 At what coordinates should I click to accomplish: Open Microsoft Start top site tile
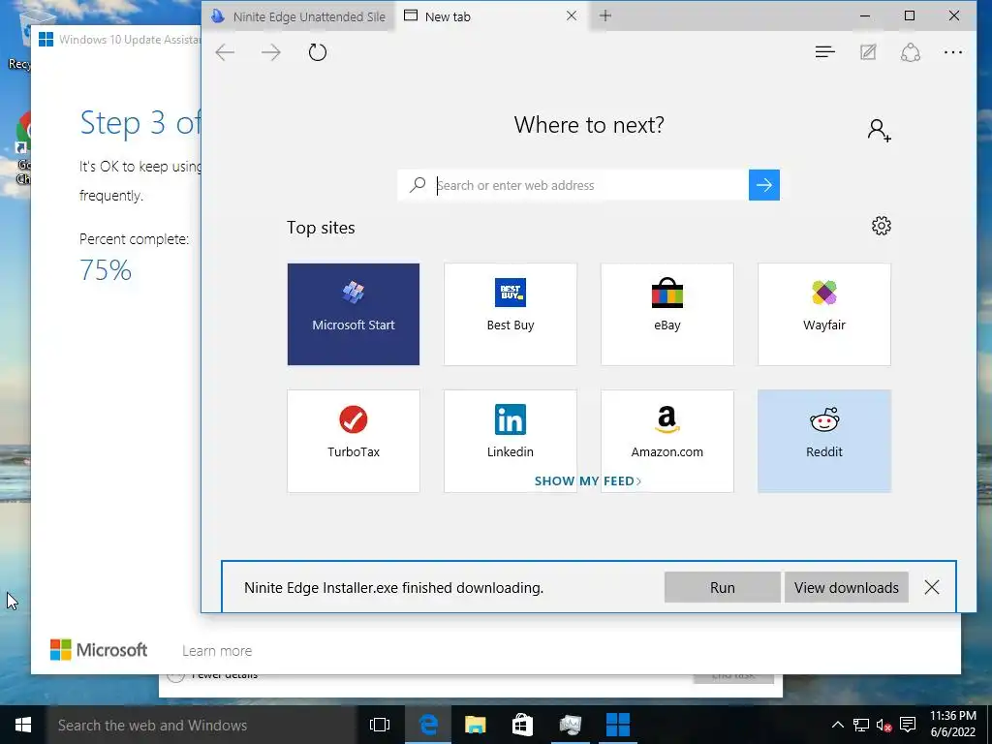click(x=353, y=315)
